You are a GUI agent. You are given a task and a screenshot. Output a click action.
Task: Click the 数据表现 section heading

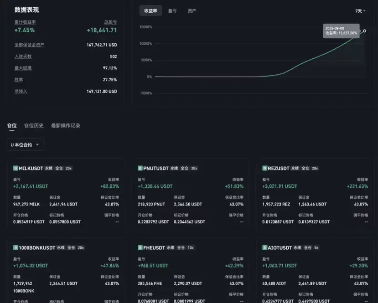(x=26, y=10)
